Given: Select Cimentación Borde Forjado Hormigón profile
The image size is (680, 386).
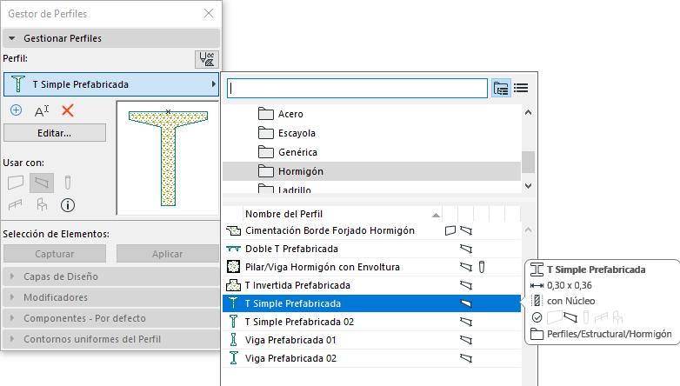Looking at the screenshot, I should pyautogui.click(x=371, y=230).
